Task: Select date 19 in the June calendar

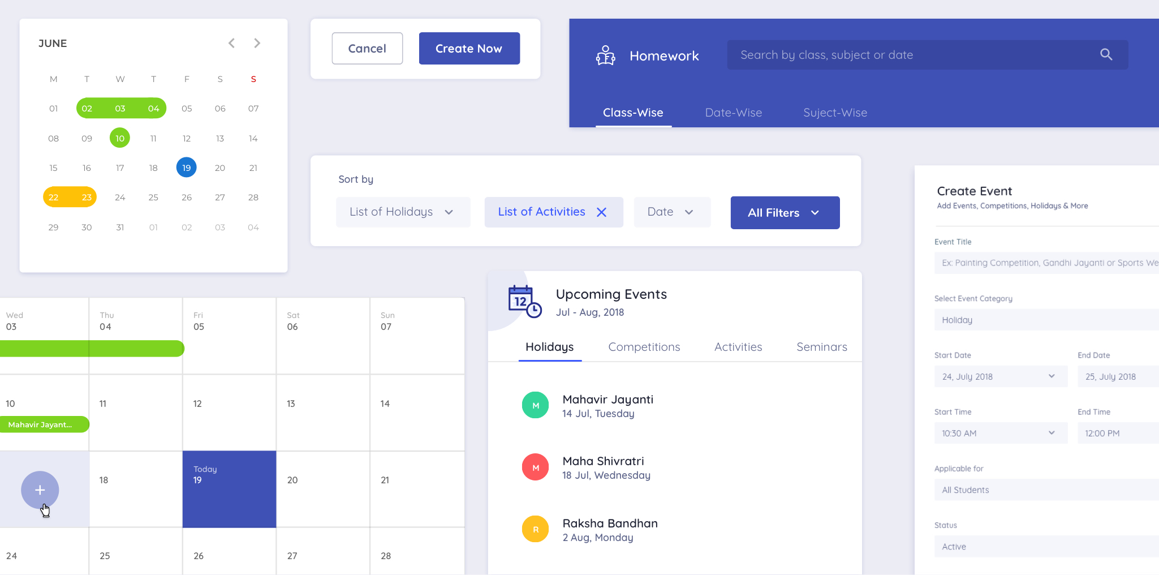Action: pyautogui.click(x=187, y=168)
